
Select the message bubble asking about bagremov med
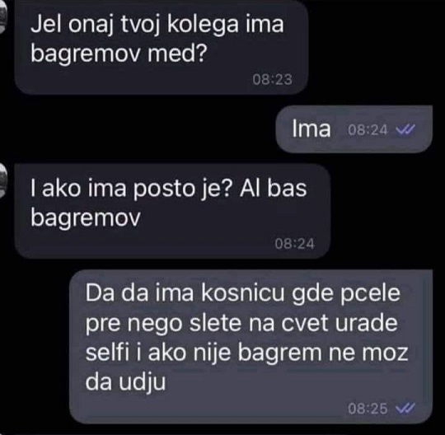click(x=162, y=48)
